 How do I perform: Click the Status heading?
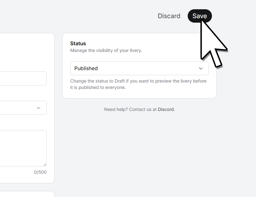click(78, 44)
